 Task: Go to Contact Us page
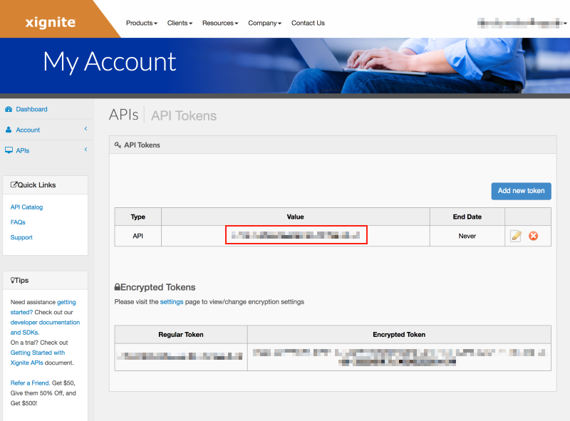[308, 23]
